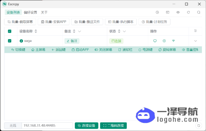Open the 设备列表 tab
This screenshot has height=131, width=206.
pyautogui.click(x=13, y=13)
